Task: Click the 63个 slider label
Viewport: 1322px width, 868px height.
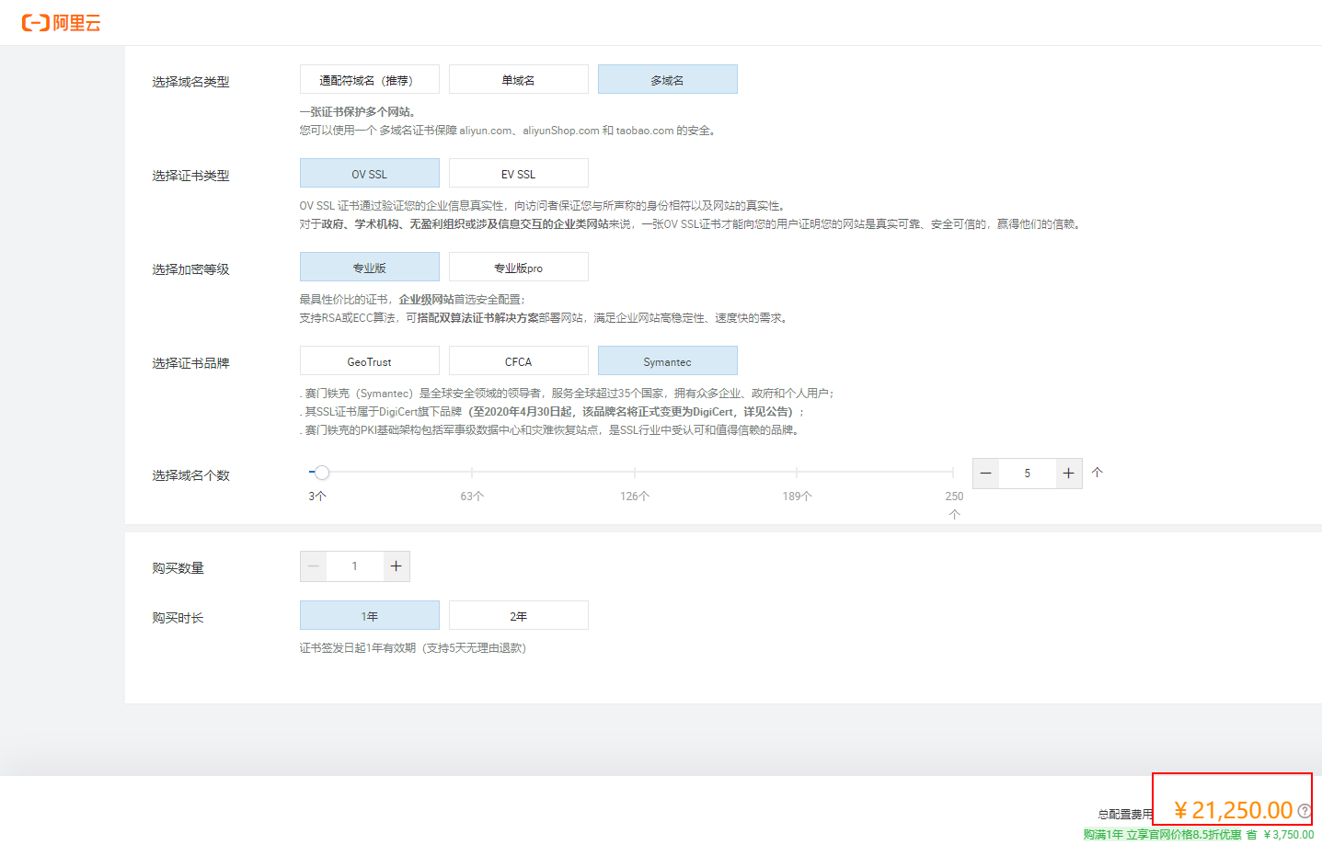Action: click(472, 497)
